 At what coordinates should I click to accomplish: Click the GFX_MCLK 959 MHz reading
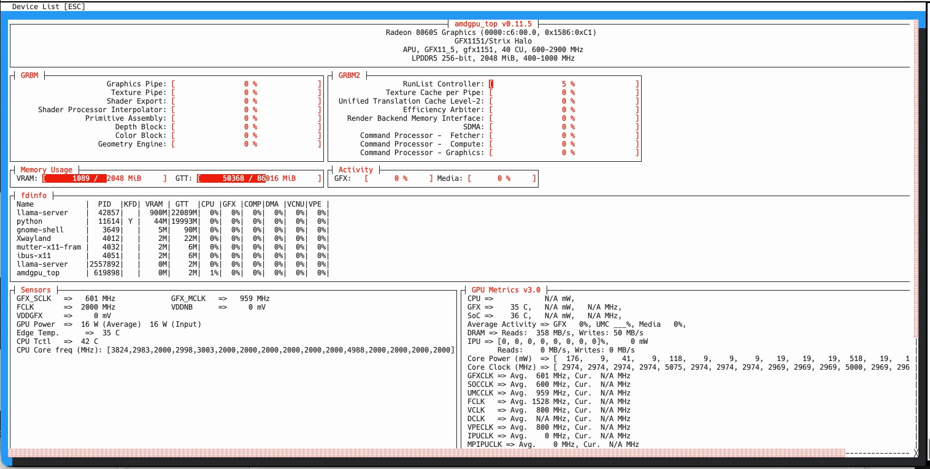point(220,299)
